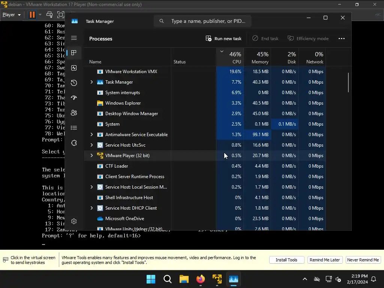Enter VMware full screen mode icon
Screen dimensions: 384x288
pyautogui.click(x=60, y=15)
